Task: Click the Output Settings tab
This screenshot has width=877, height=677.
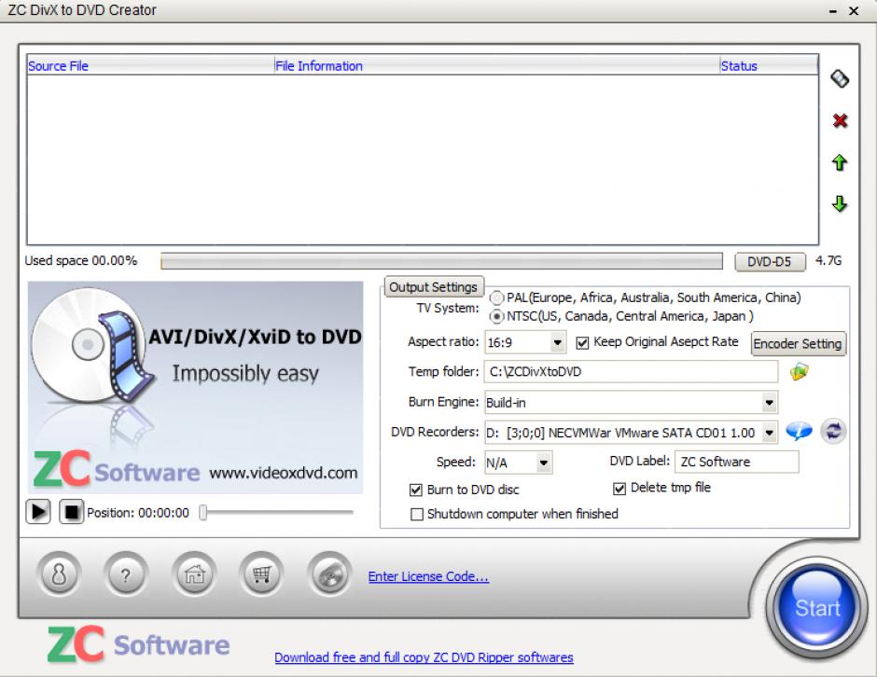Action: tap(433, 287)
